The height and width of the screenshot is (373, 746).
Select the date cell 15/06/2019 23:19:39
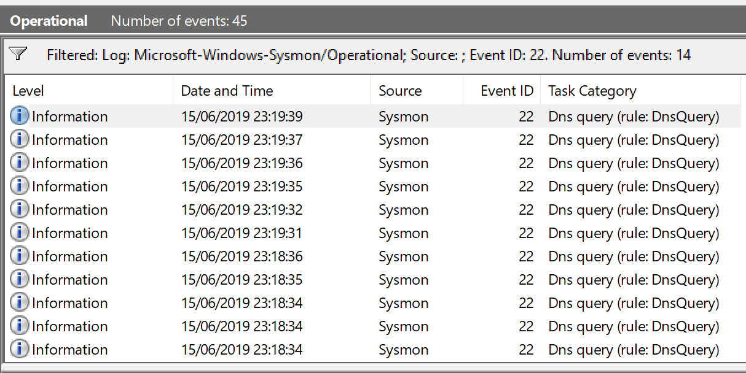[241, 117]
